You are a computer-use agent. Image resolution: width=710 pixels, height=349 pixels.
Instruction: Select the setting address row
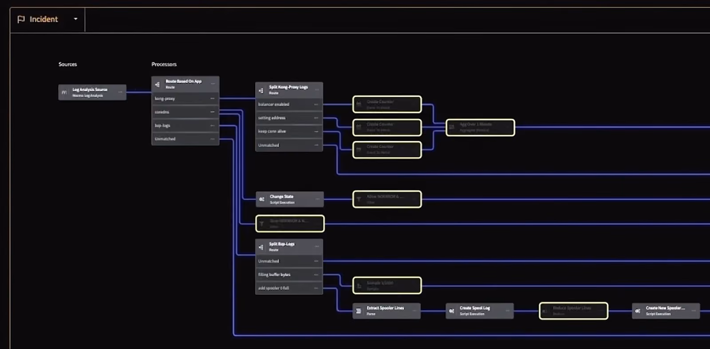pyautogui.click(x=289, y=118)
